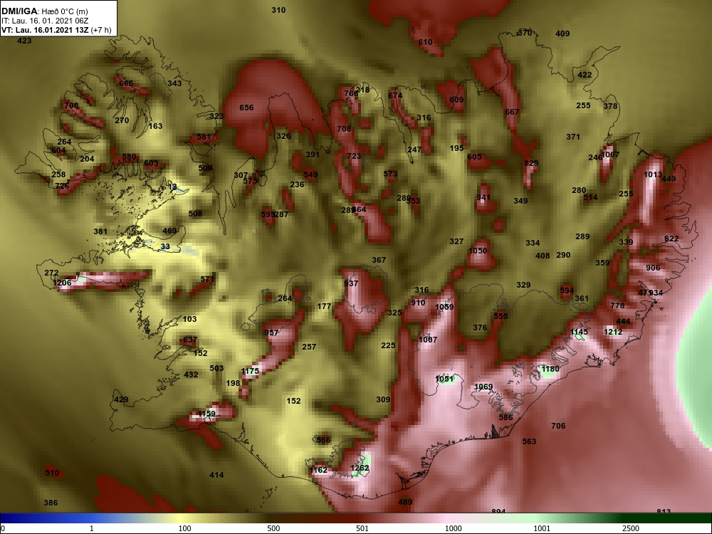Click the map value 1159
The image size is (712, 534).
pos(206,414)
